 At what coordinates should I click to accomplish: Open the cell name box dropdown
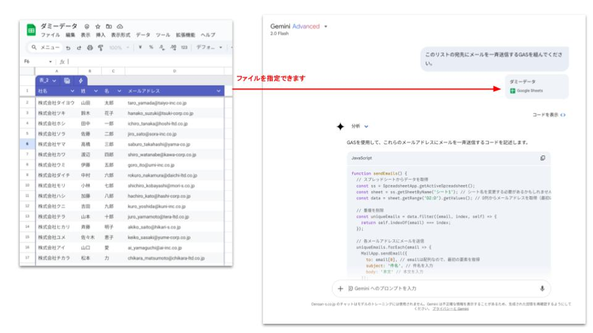pyautogui.click(x=51, y=61)
